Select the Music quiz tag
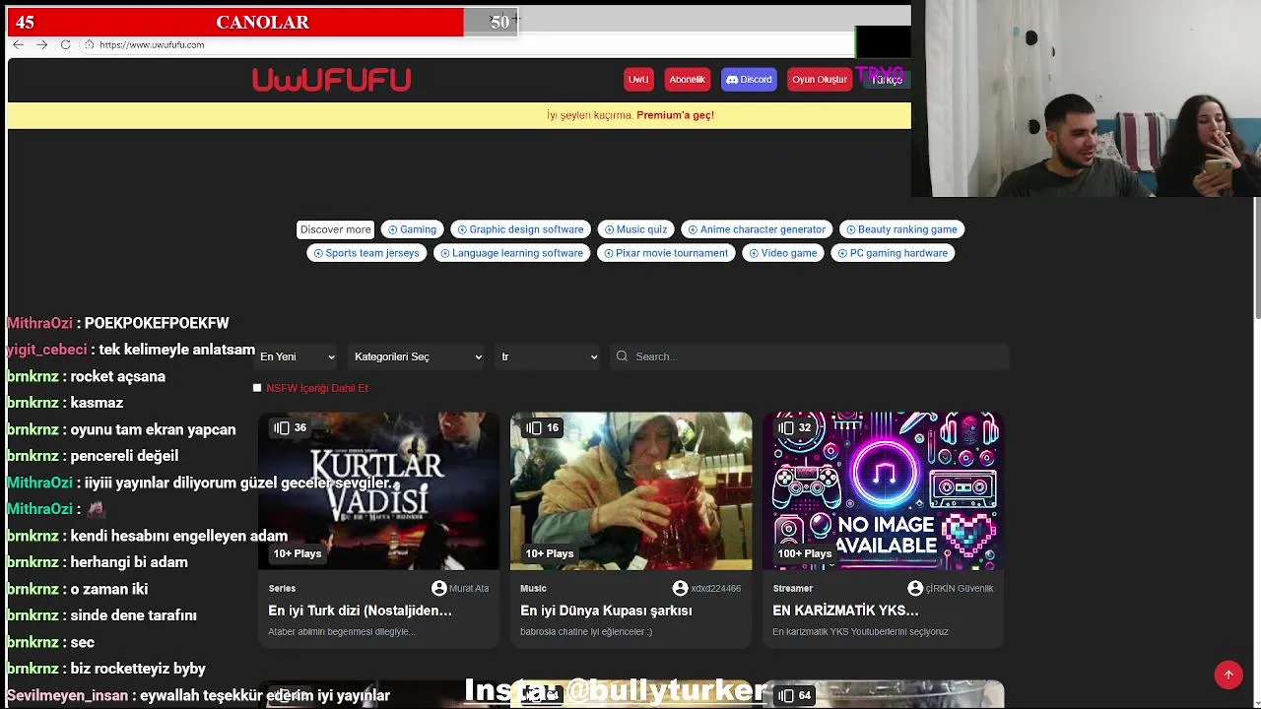Screen dimensions: 1261x709 635,229
